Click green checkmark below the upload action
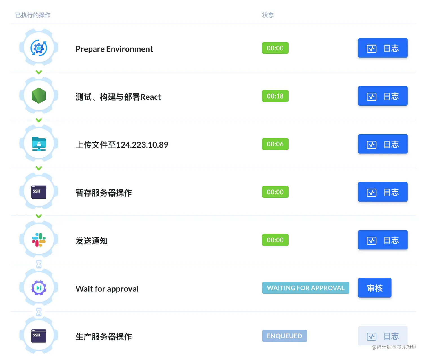426x359 pixels. [39, 168]
